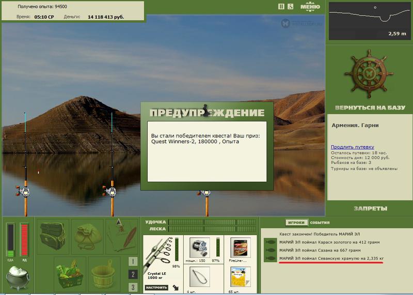Switch to the СОБЫТИЯ tab

pyautogui.click(x=320, y=223)
